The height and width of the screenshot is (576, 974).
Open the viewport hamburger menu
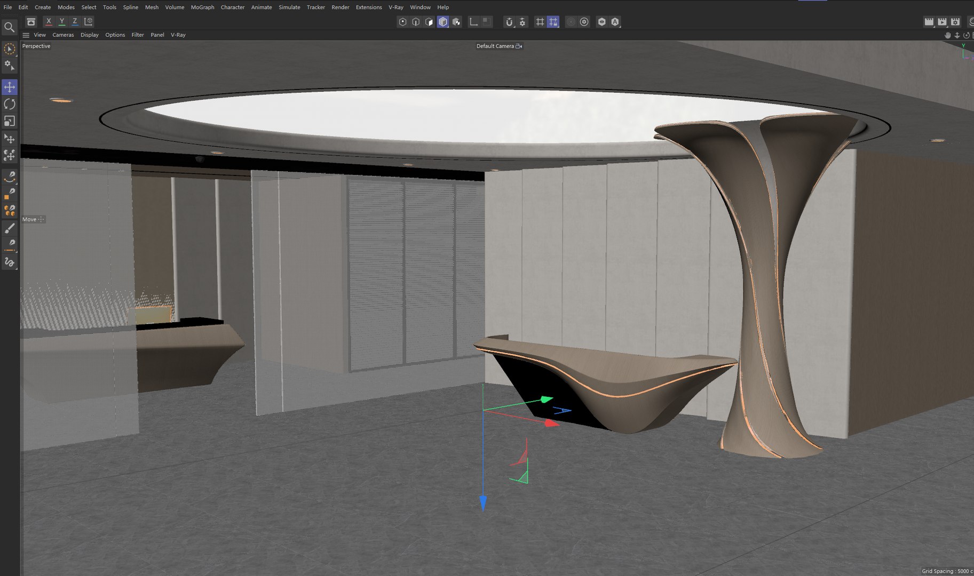26,35
